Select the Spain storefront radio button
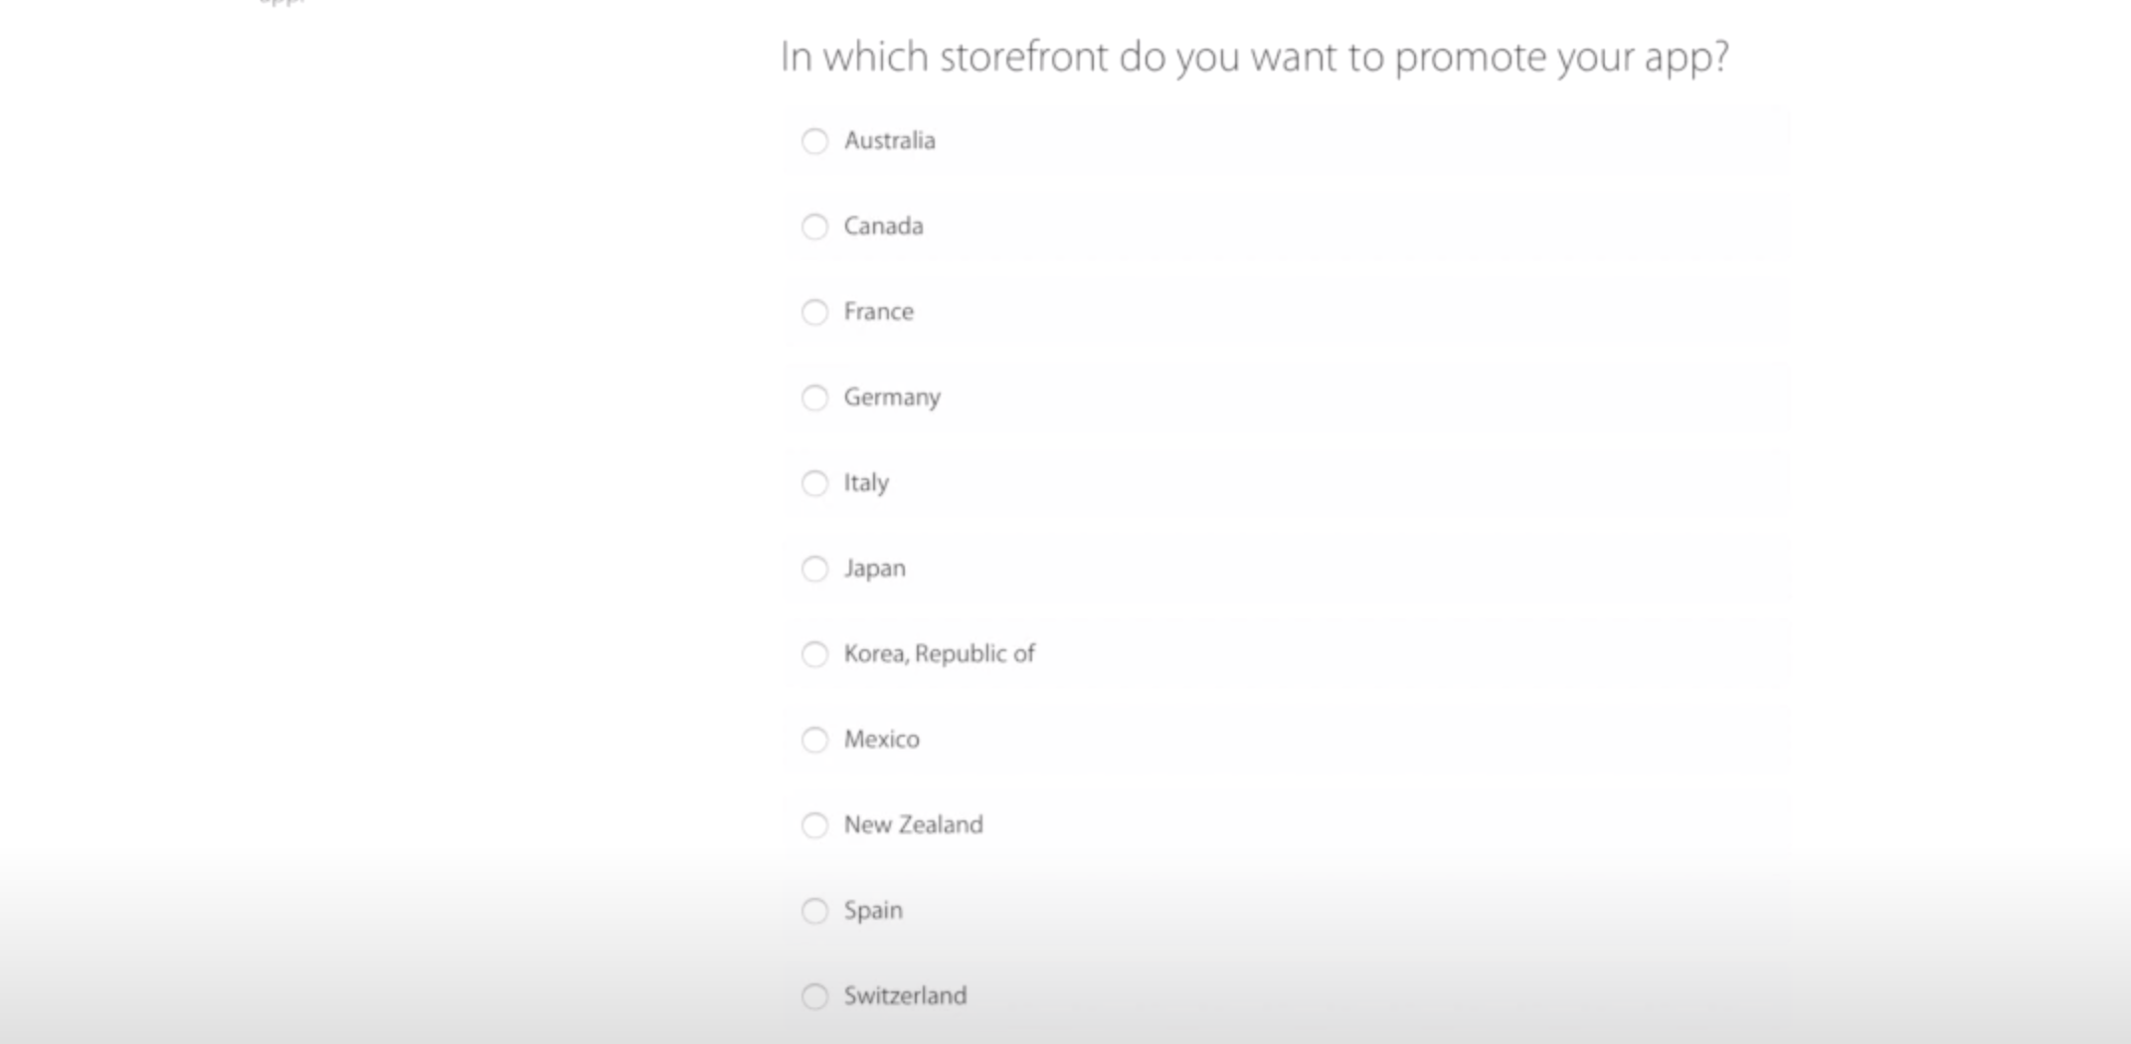2131x1044 pixels. coord(815,911)
